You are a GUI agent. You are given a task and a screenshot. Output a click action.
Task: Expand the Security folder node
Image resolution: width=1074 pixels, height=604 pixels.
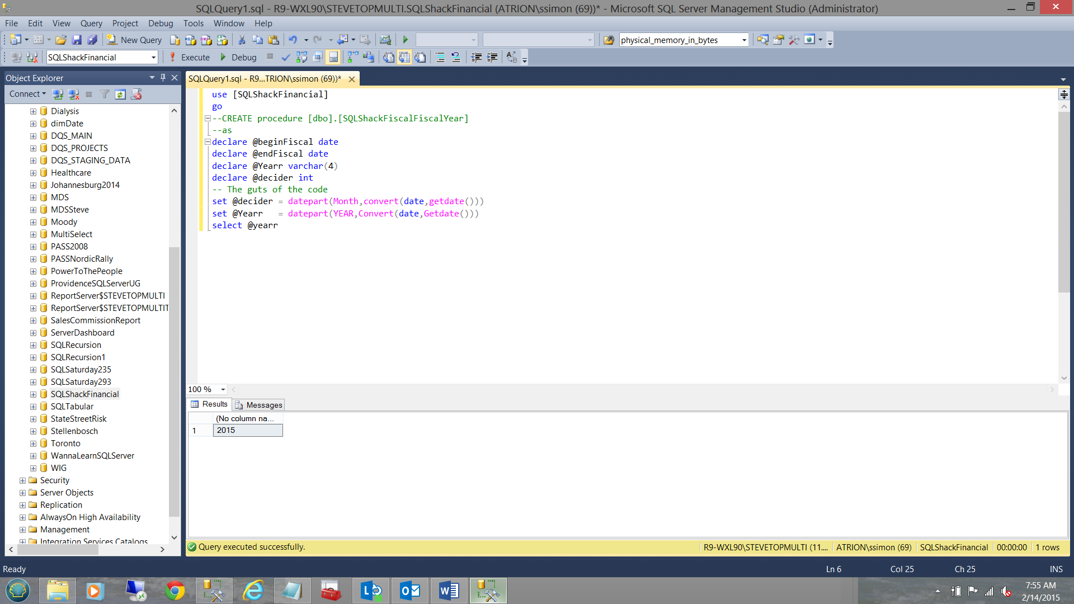pyautogui.click(x=22, y=480)
